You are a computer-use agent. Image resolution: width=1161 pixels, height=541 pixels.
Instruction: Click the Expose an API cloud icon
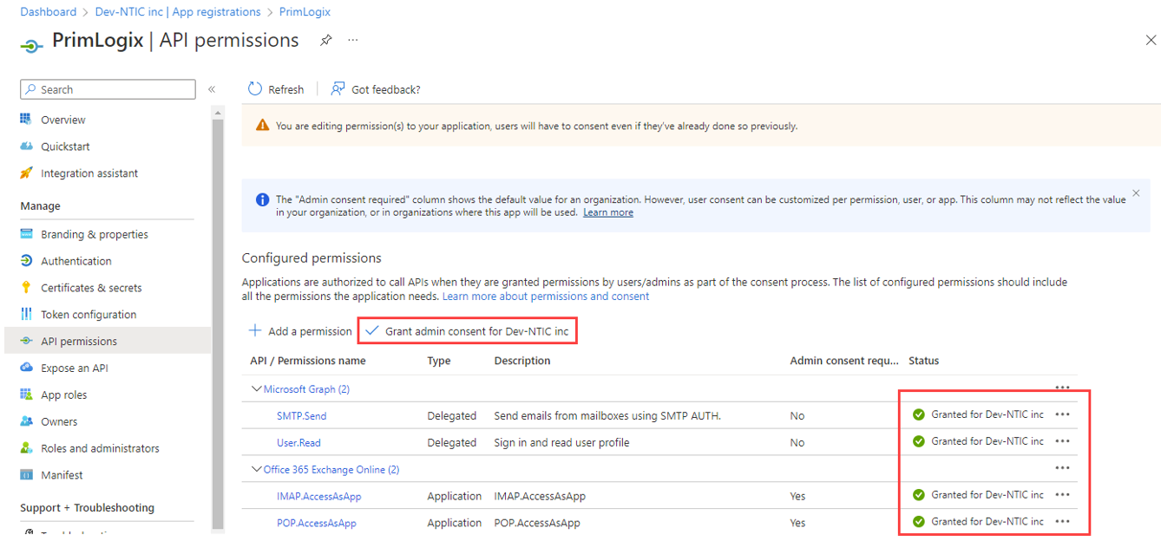coord(26,368)
